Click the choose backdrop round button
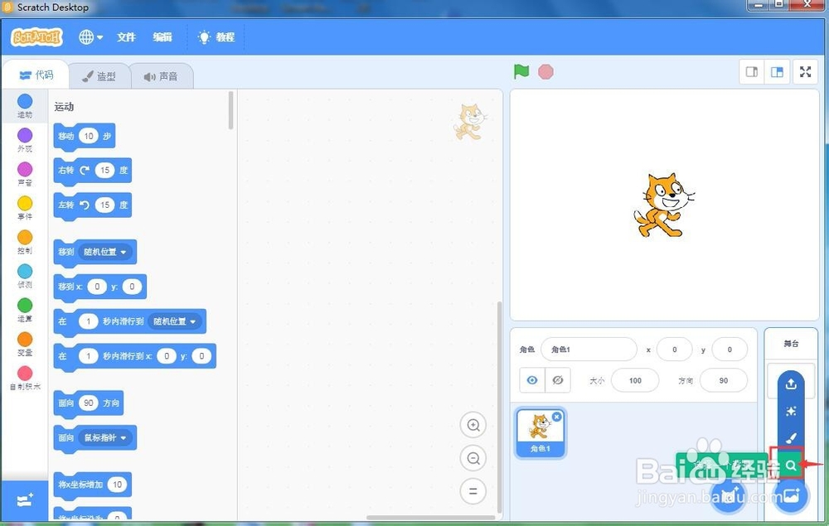 coord(791,496)
